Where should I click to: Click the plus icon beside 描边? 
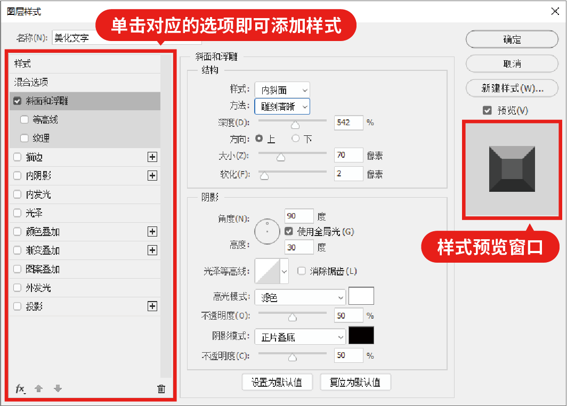pyautogui.click(x=152, y=157)
